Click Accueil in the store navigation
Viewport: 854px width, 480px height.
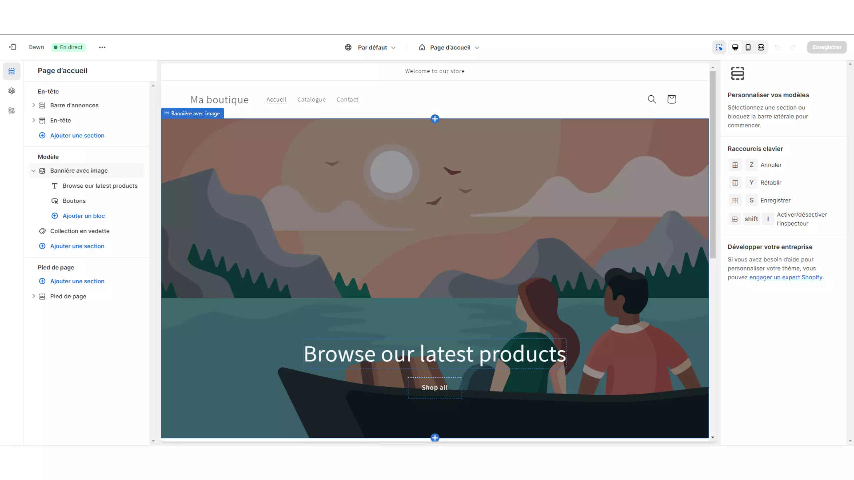276,99
